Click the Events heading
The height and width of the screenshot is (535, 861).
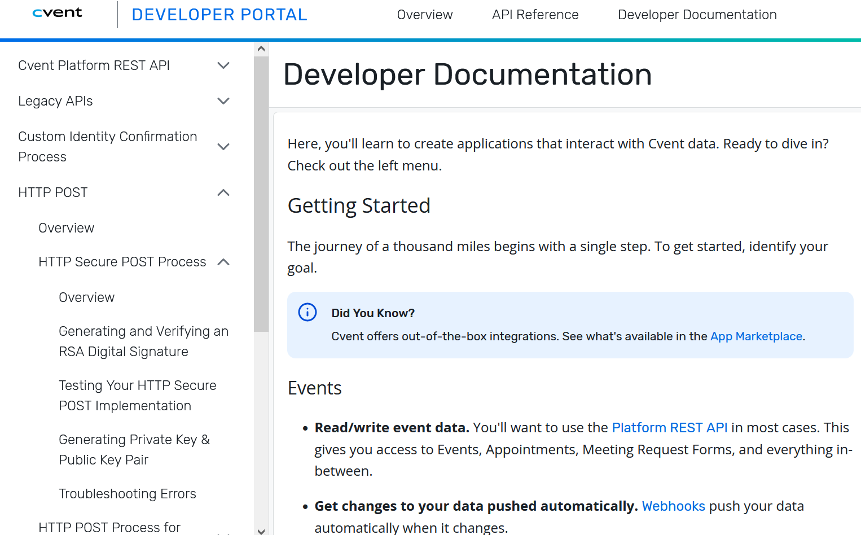[x=315, y=388]
